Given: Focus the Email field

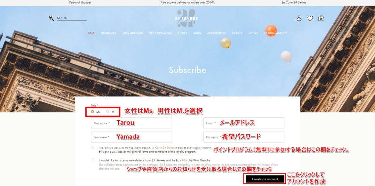Looking at the screenshot, I should pyautogui.click(x=244, y=123).
